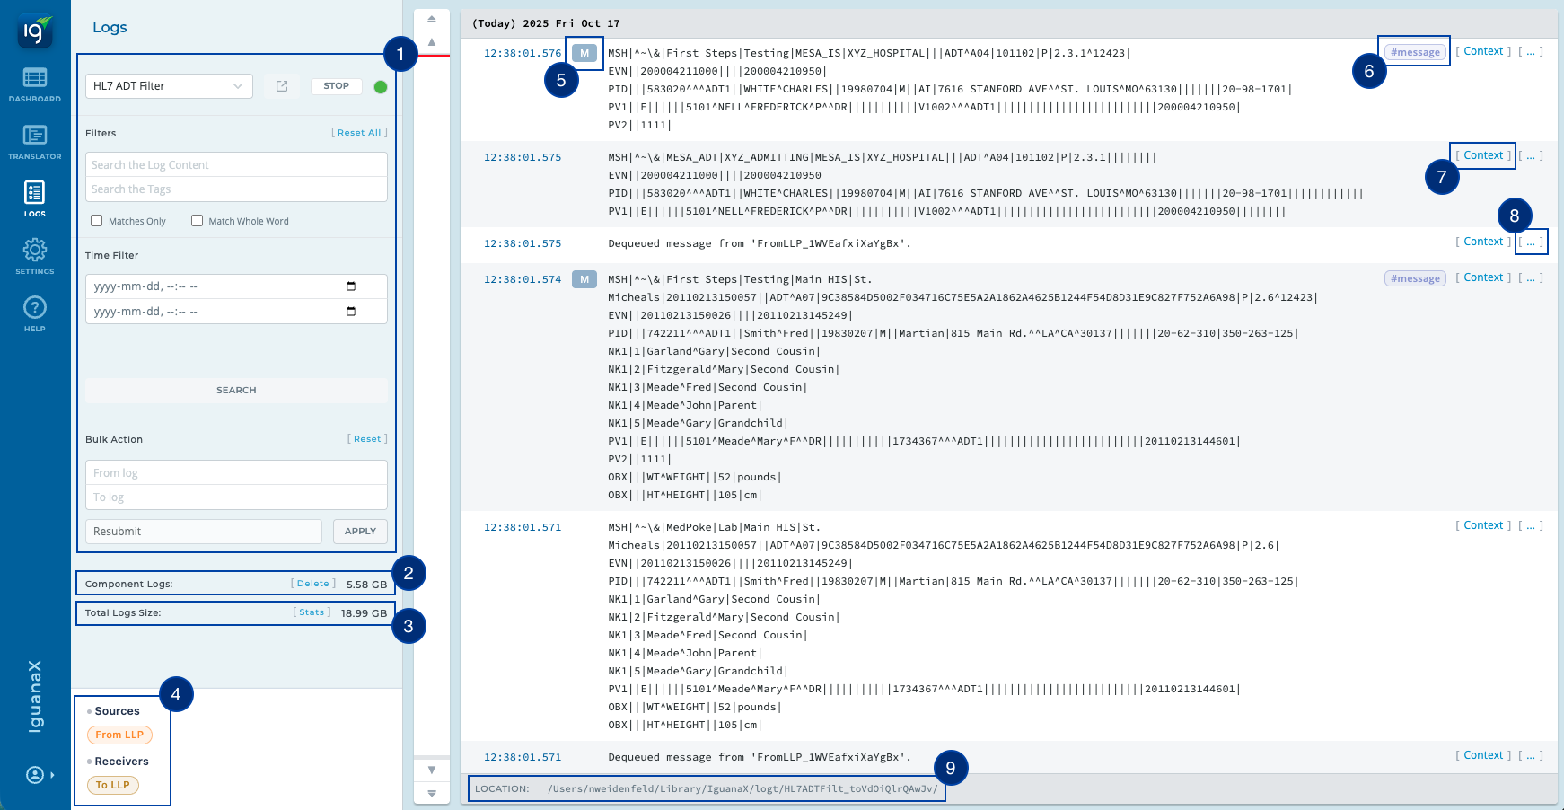Image resolution: width=1564 pixels, height=810 pixels.
Task: Click the user account icon at bottom-left
Action: 35,775
